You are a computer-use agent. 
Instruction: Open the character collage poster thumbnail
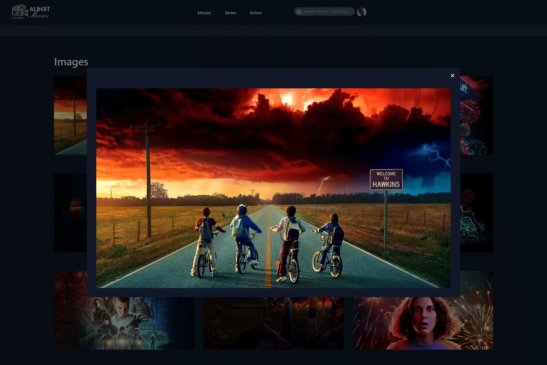click(x=124, y=324)
